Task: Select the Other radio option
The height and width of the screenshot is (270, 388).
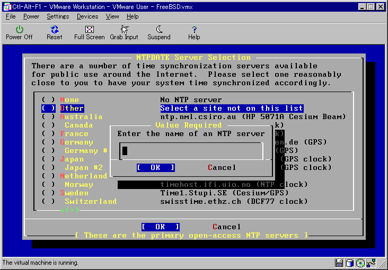Action: click(x=48, y=109)
